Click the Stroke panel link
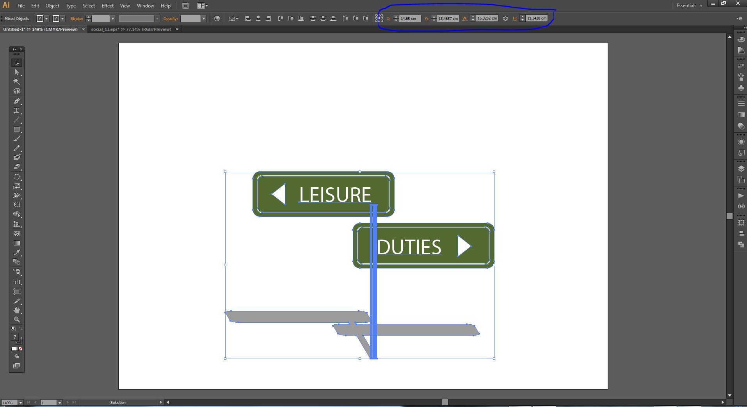 tap(76, 19)
